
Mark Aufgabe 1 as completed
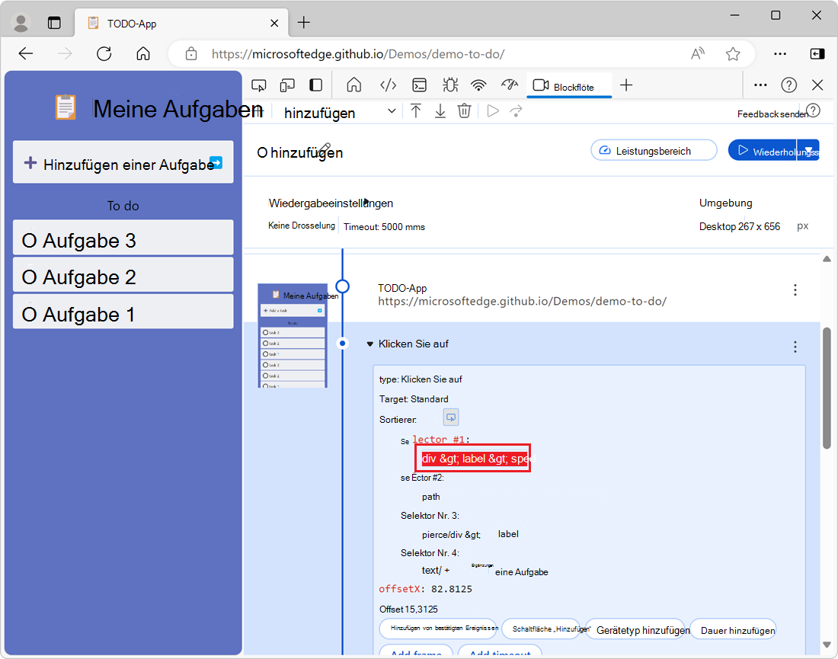pyautogui.click(x=30, y=315)
